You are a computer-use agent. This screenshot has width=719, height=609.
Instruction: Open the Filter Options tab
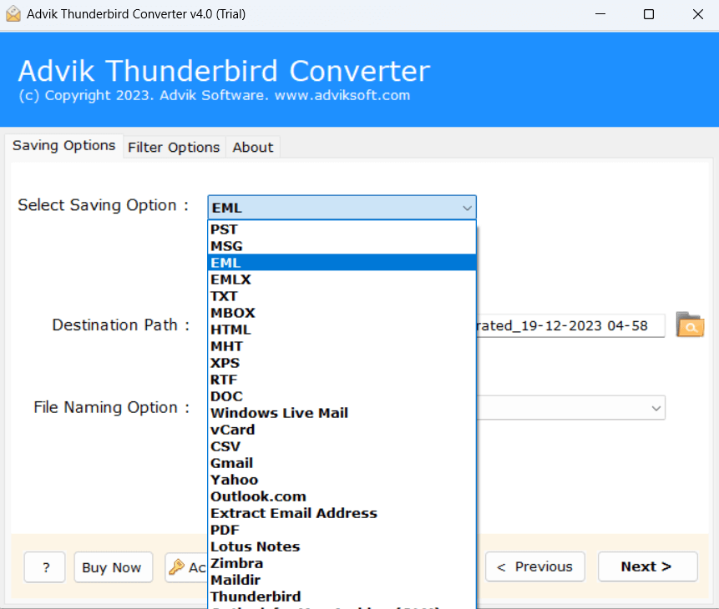click(x=174, y=147)
